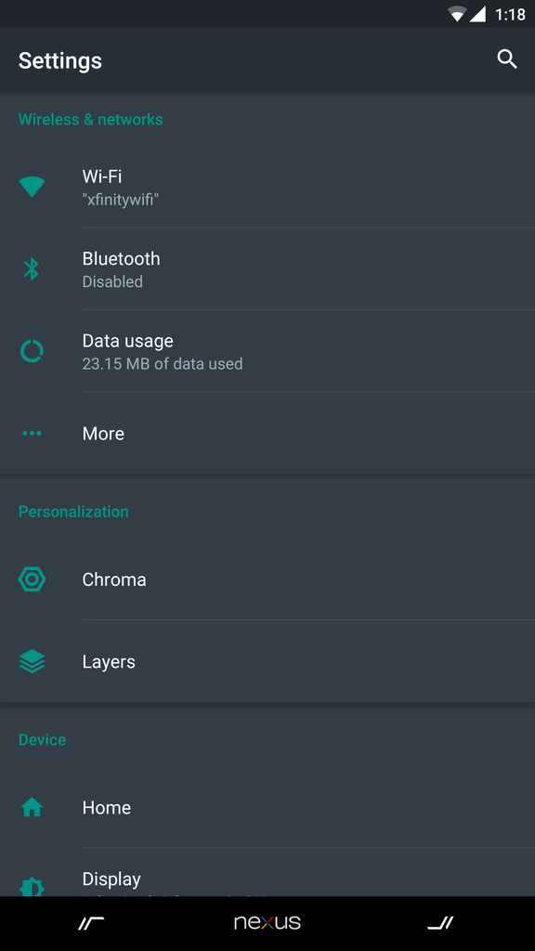This screenshot has width=535, height=951.
Task: Open Bluetooth settings entry
Action: coord(267,268)
